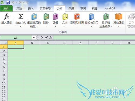135x101 pixels.
Task: Open the Customize Quick Access Toolbar dropdown
Action: pyautogui.click(x=28, y=3)
